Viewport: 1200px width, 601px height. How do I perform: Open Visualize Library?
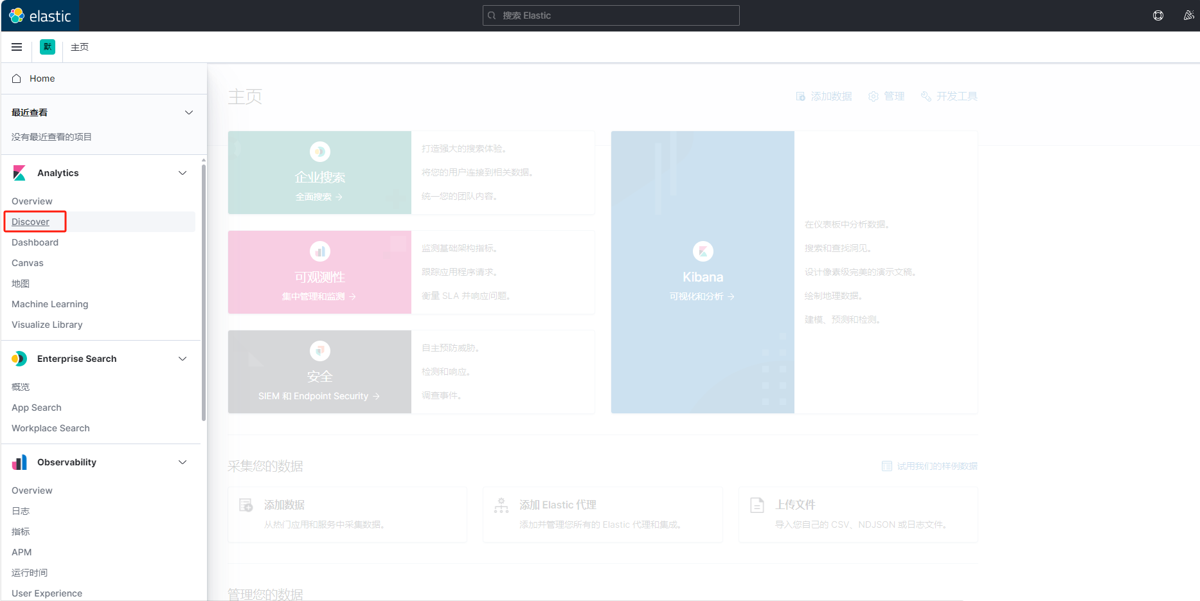[x=47, y=325]
